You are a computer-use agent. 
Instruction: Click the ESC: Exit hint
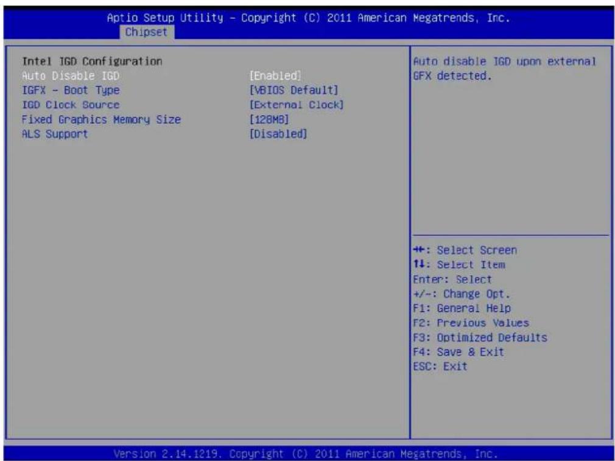point(440,366)
